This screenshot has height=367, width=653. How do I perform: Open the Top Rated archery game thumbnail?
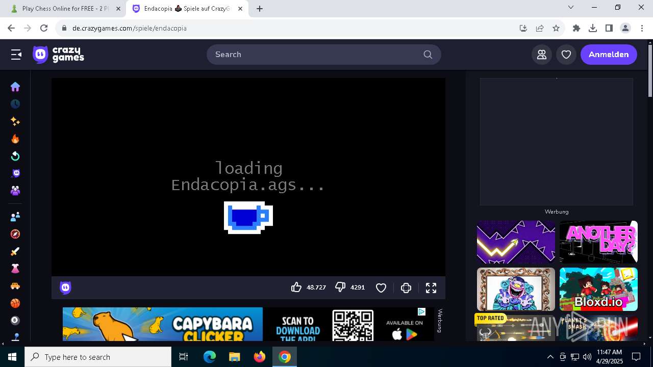tap(516, 328)
